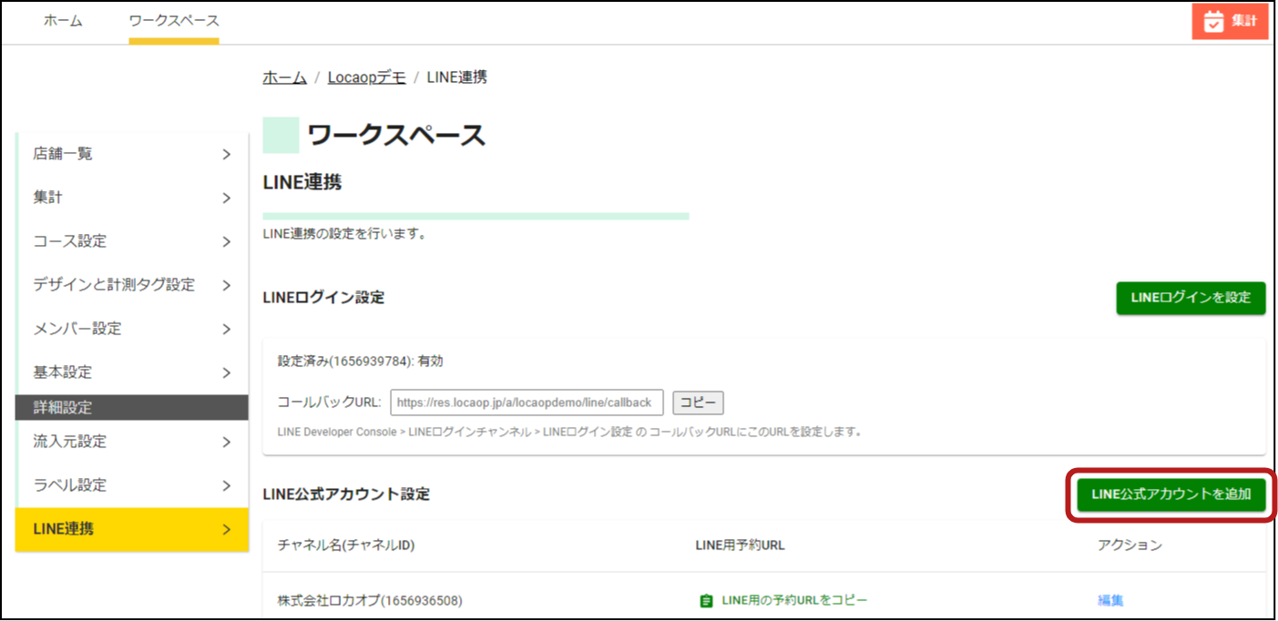Click the 株式会社ロカオプ(1656936508) channel name
The image size is (1278, 621).
(x=370, y=601)
